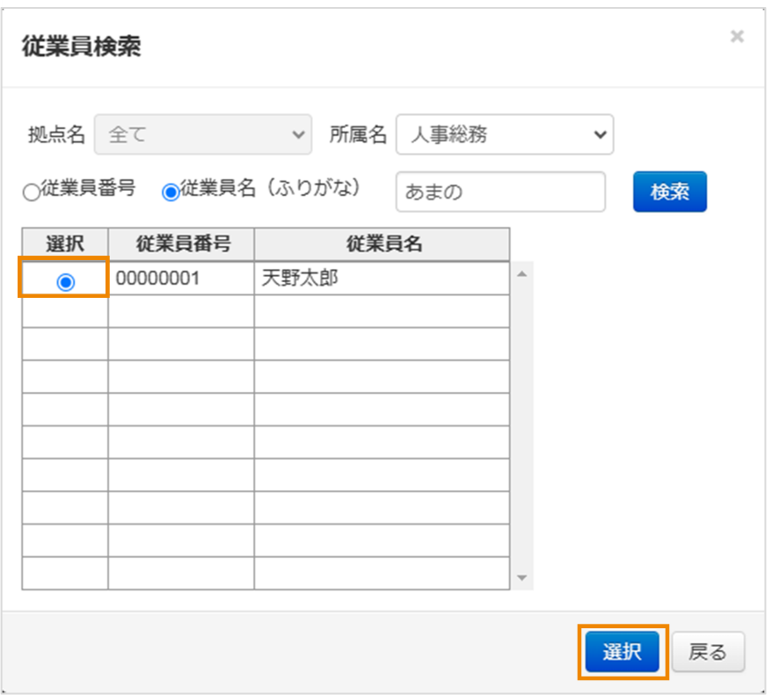Click the results table vertical scrollbar track
The image size is (772, 695).
(x=521, y=422)
